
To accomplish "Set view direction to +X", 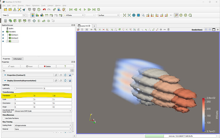I will [148, 15].
